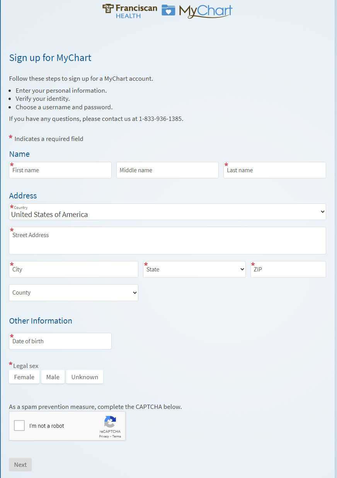Click the Franciscan Health logo
The image size is (337, 478).
click(129, 11)
